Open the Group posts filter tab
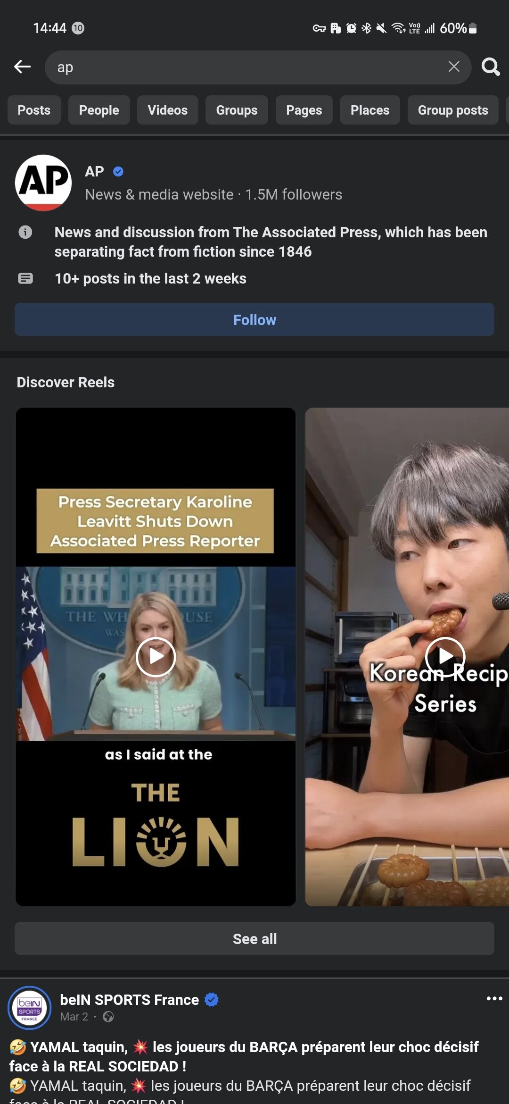Screen dimensions: 509x1104 pyautogui.click(x=453, y=110)
